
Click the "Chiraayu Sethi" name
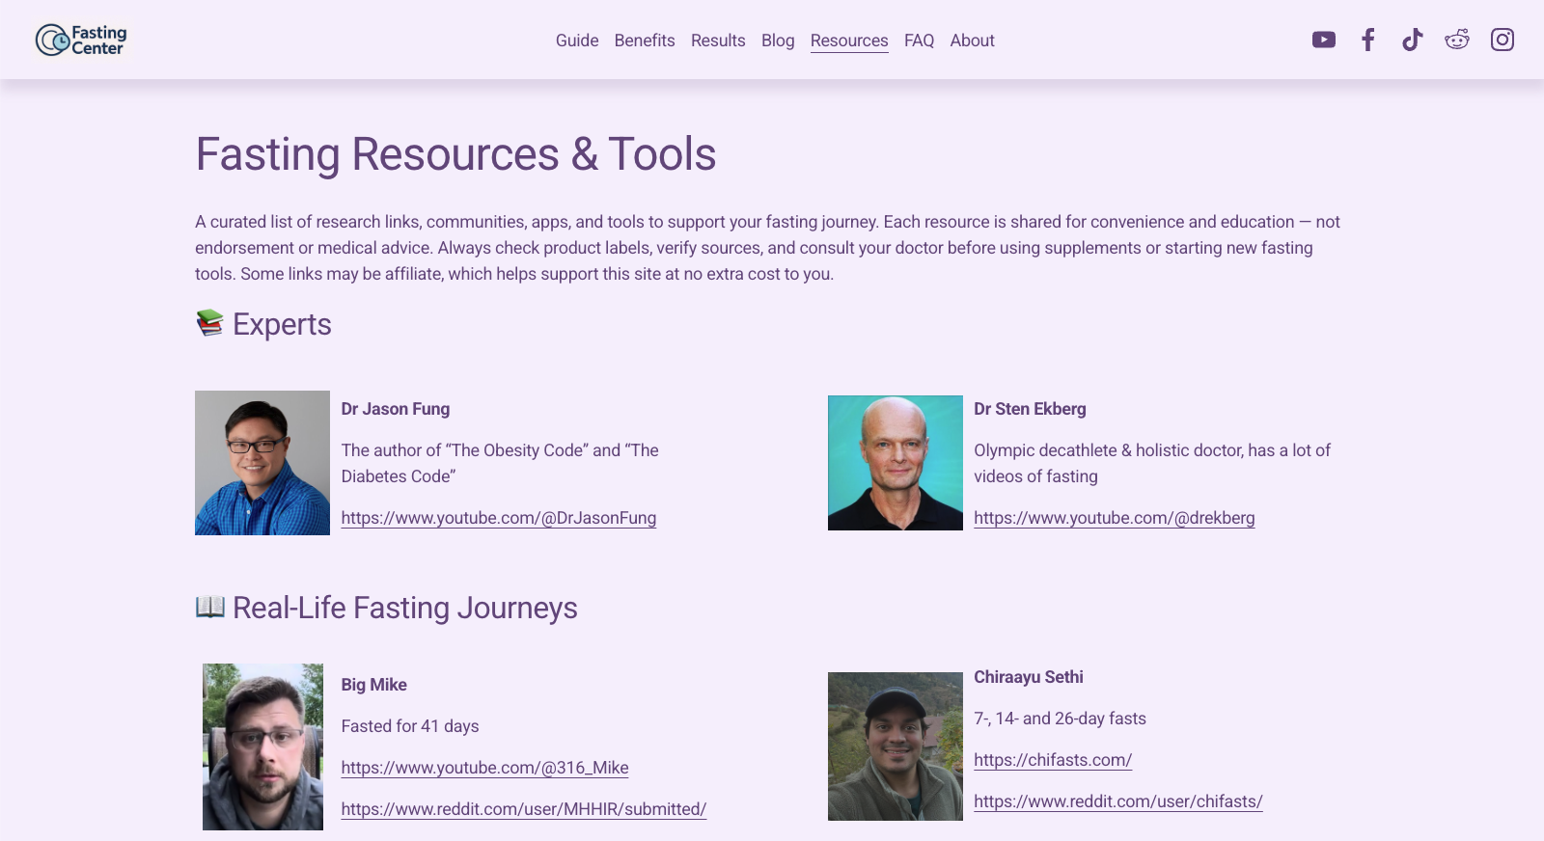point(1029,677)
